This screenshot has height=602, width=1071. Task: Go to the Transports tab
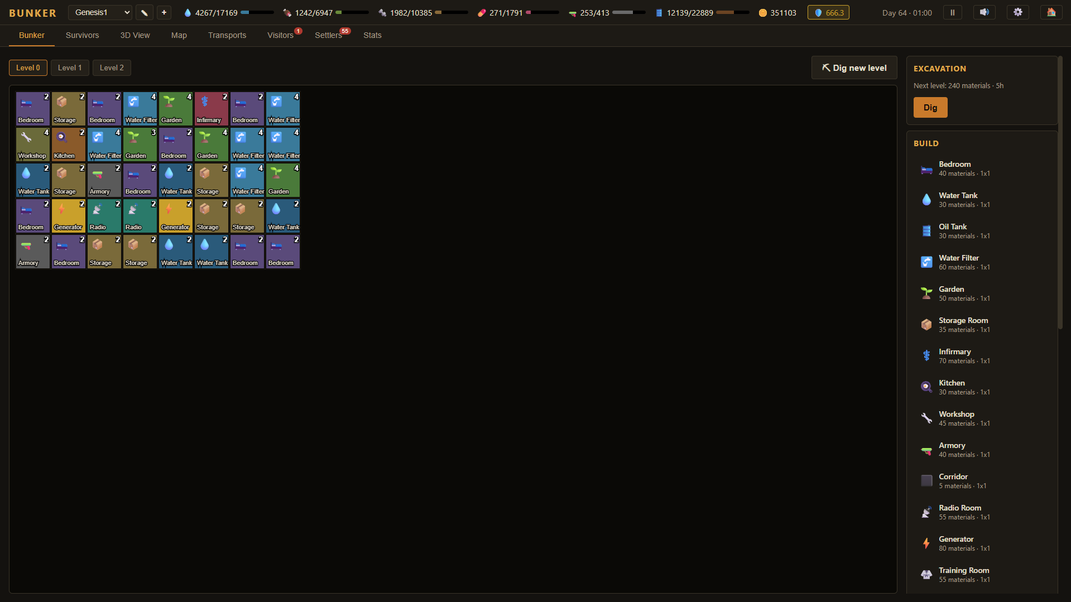[x=227, y=35]
